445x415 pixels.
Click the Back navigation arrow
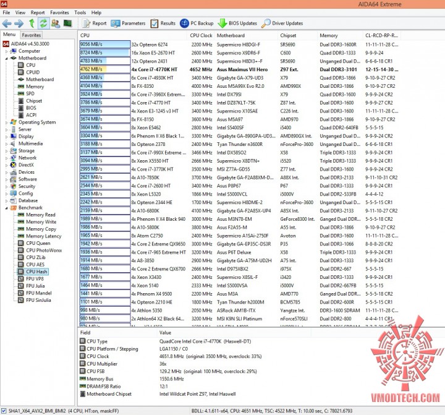(7, 24)
